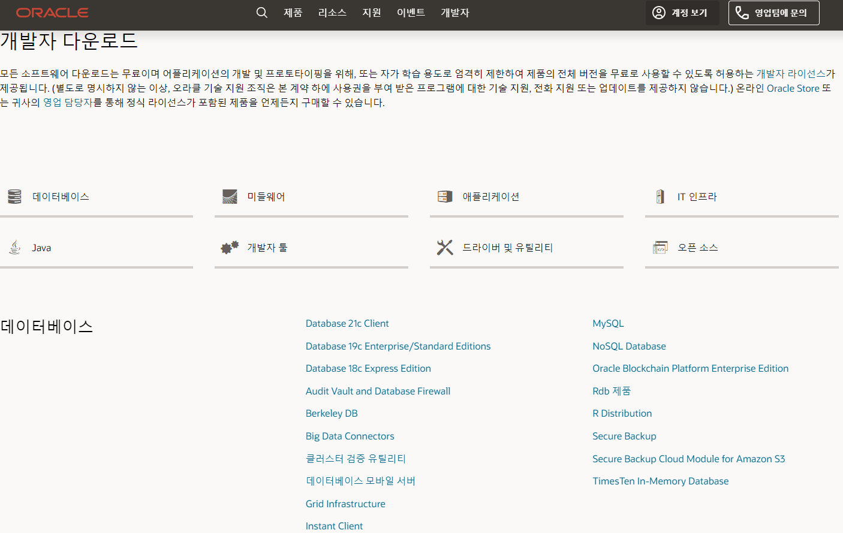The height and width of the screenshot is (533, 843).
Task: Open Rdb 제품 link
Action: pyautogui.click(x=612, y=391)
